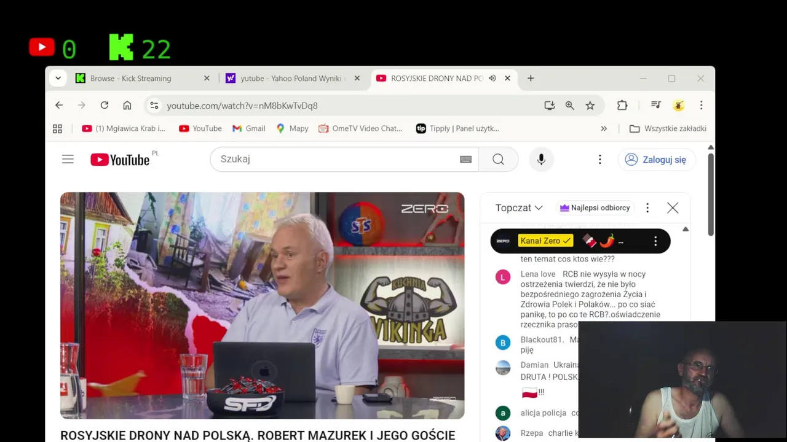Click the page vertical scrollbar thumb
Screen dimensions: 787x442
tap(711, 194)
